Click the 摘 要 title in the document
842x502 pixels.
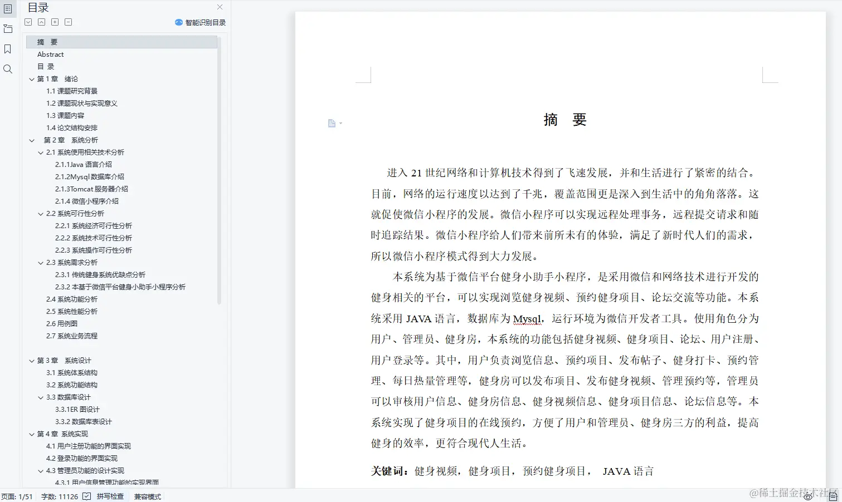pos(565,120)
